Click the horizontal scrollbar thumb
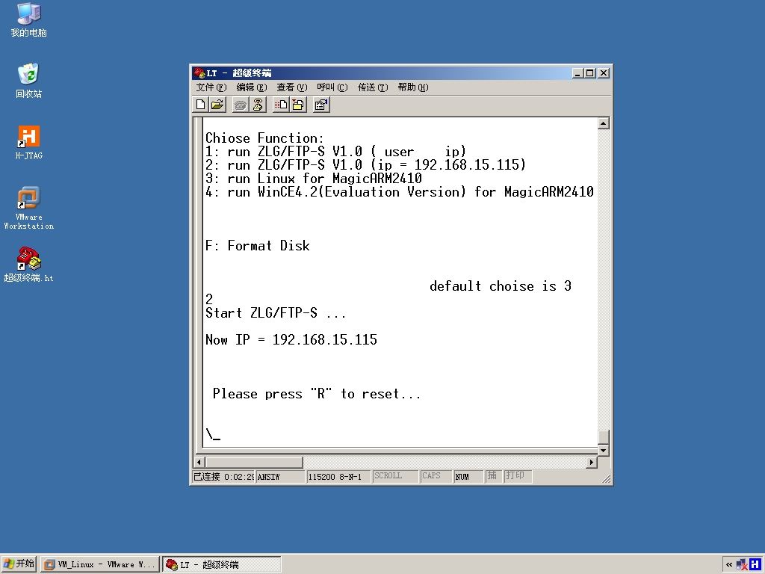Screen dimensions: 765x574 254,462
